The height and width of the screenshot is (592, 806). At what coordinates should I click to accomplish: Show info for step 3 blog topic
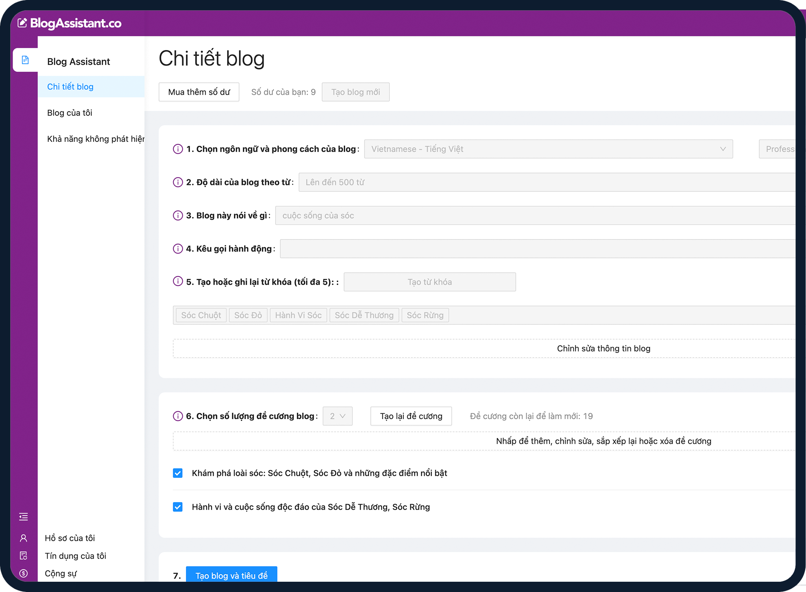pos(178,215)
